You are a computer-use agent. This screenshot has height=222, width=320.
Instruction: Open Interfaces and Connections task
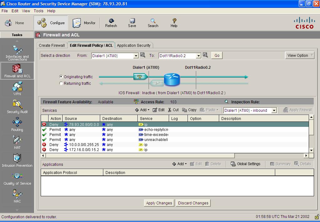[17, 52]
